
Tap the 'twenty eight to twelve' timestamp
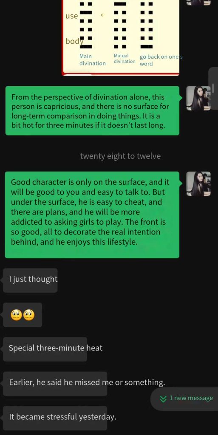click(x=120, y=156)
